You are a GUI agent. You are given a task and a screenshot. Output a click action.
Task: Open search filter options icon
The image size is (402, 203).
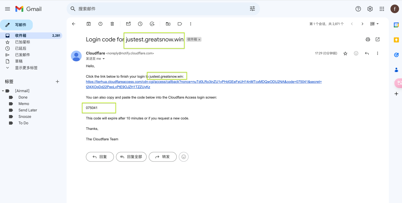tap(252, 9)
